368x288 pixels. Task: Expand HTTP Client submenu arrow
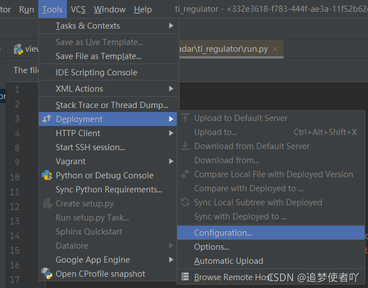click(171, 133)
